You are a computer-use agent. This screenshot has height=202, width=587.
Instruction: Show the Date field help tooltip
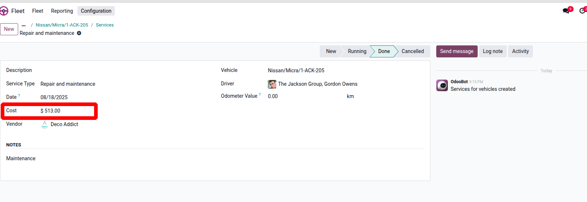click(x=19, y=96)
